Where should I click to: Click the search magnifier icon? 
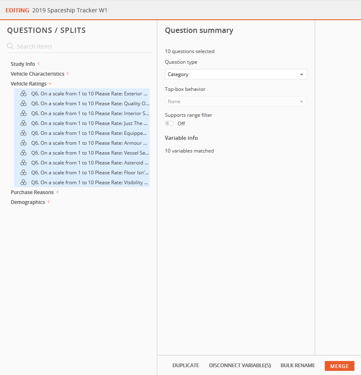(10, 46)
